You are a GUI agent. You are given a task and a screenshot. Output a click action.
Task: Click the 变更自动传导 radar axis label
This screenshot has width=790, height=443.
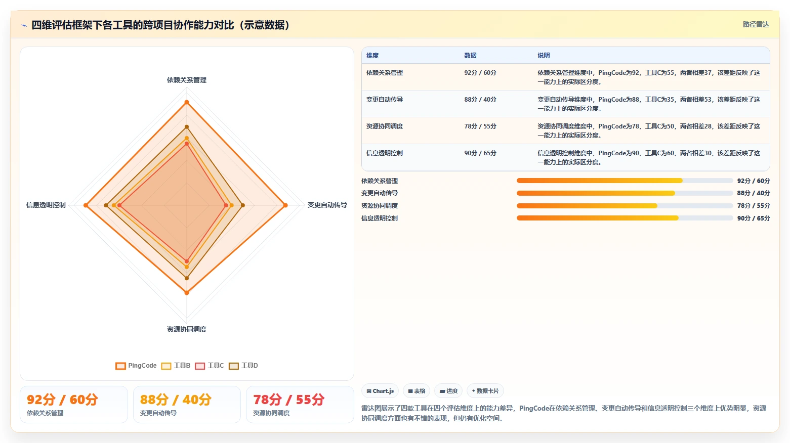tap(327, 205)
